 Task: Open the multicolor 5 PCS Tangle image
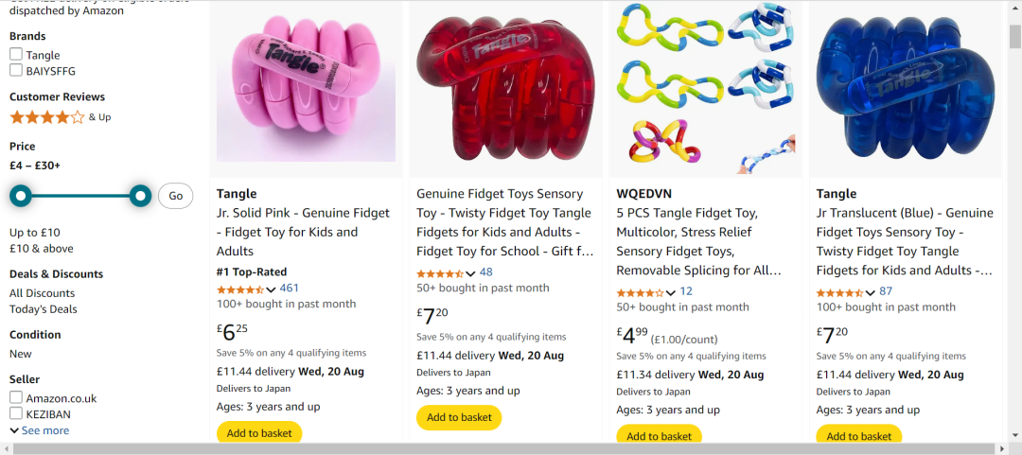[706, 89]
